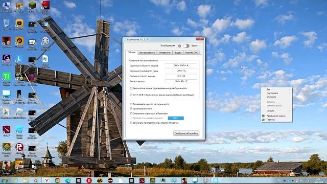The width and height of the screenshot is (327, 184).
Task: Select the Roblox desktop icon
Action: [x=19, y=149]
